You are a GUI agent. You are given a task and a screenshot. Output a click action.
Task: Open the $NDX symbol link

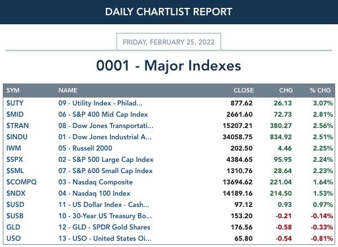click(x=16, y=193)
